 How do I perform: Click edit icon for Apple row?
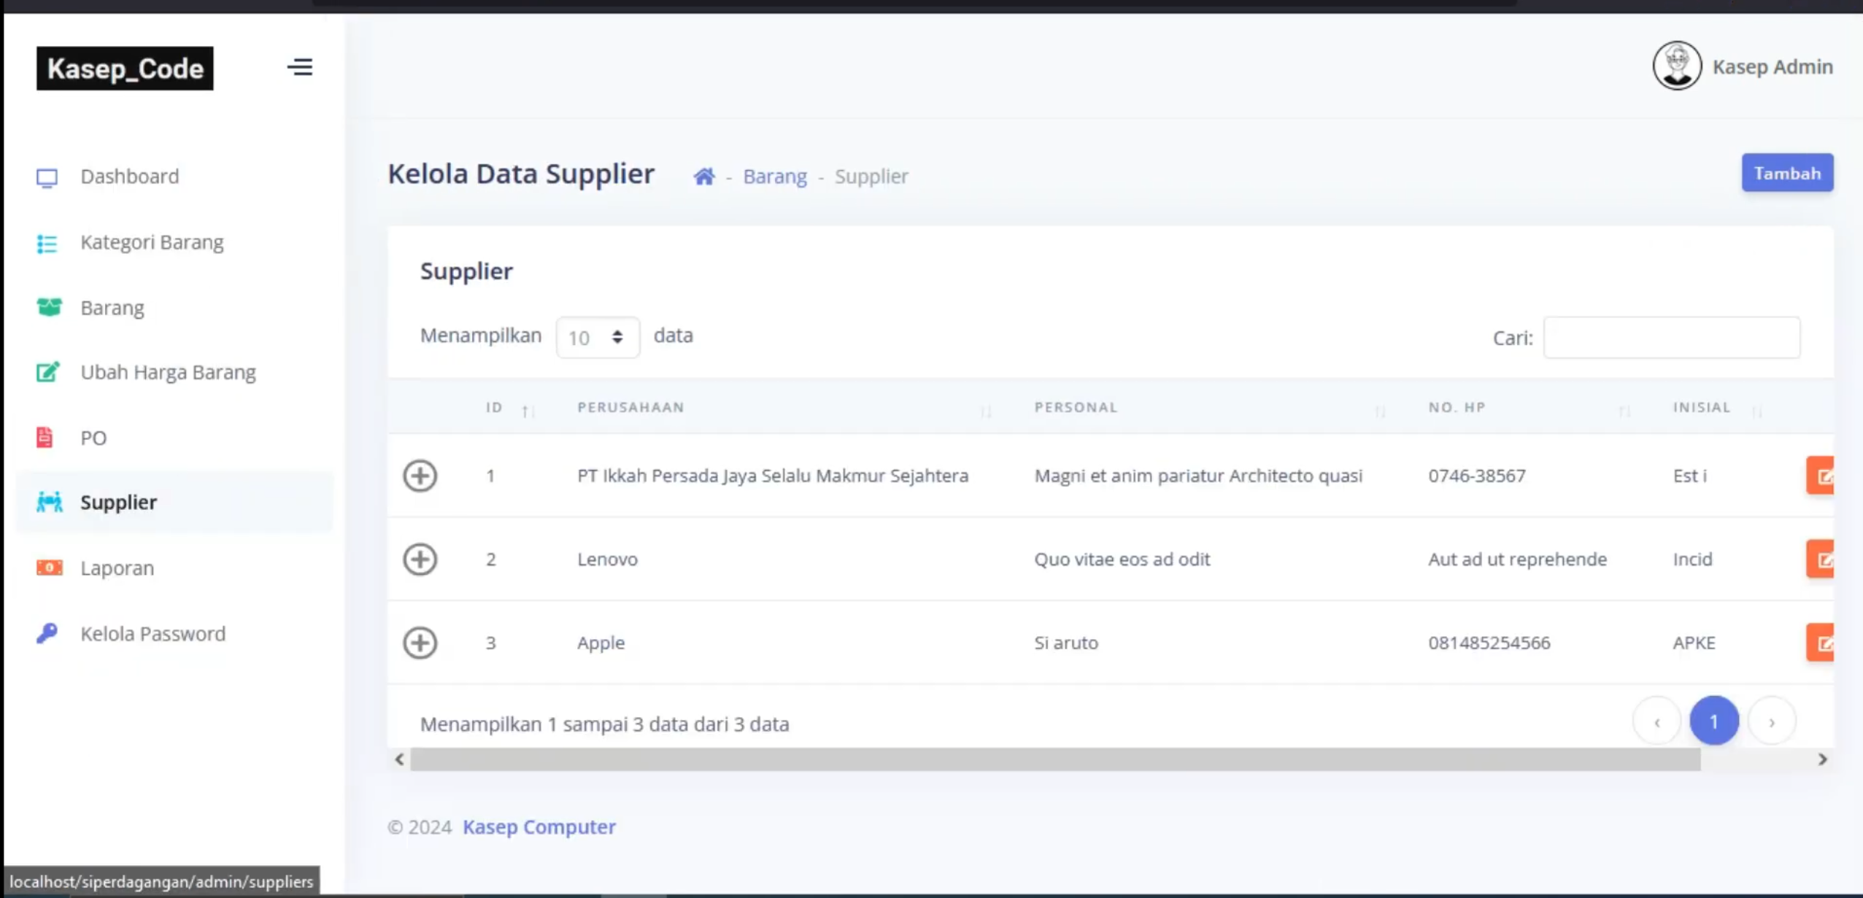(x=1821, y=643)
